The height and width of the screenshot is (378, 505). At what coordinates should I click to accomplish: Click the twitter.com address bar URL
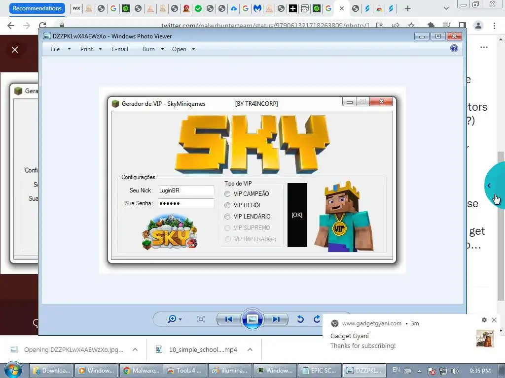point(265,26)
